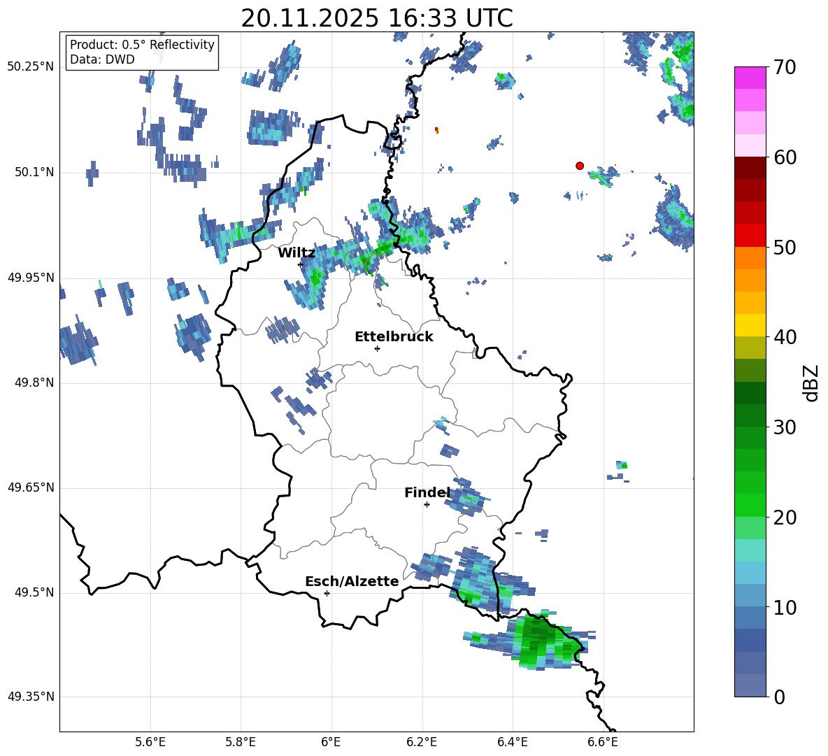Click the 49.35°N latitude label

click(x=31, y=697)
